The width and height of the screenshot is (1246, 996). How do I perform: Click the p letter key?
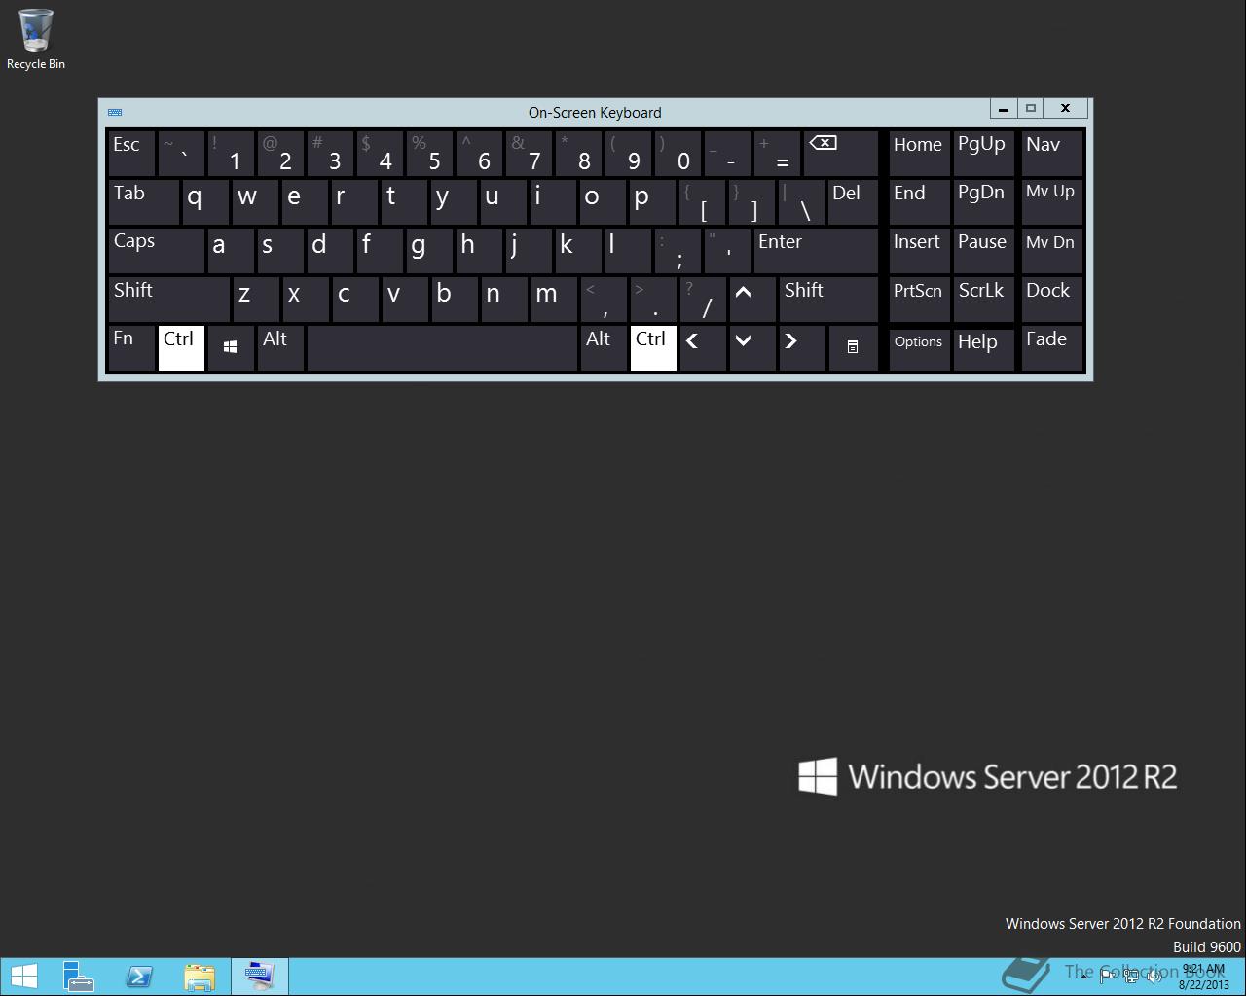pos(653,202)
